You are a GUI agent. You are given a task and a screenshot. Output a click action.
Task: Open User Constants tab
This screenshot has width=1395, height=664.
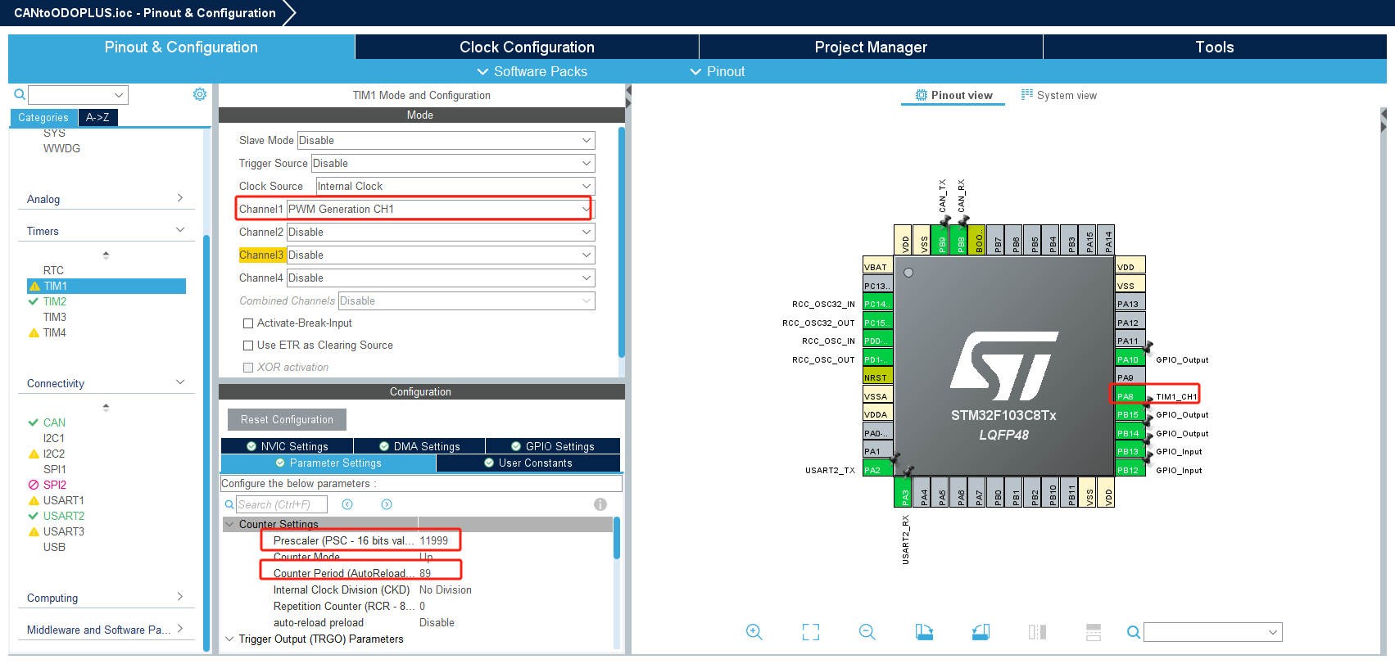tap(528, 463)
